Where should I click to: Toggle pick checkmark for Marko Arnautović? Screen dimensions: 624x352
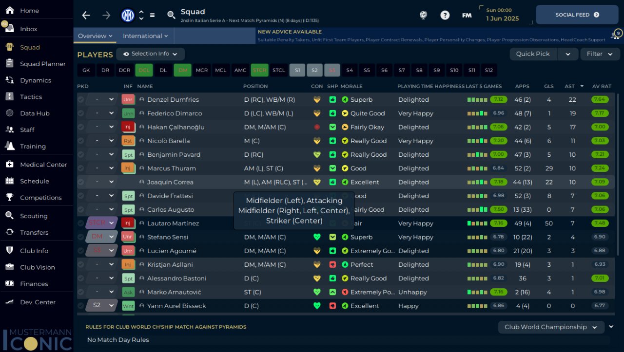tap(80, 292)
